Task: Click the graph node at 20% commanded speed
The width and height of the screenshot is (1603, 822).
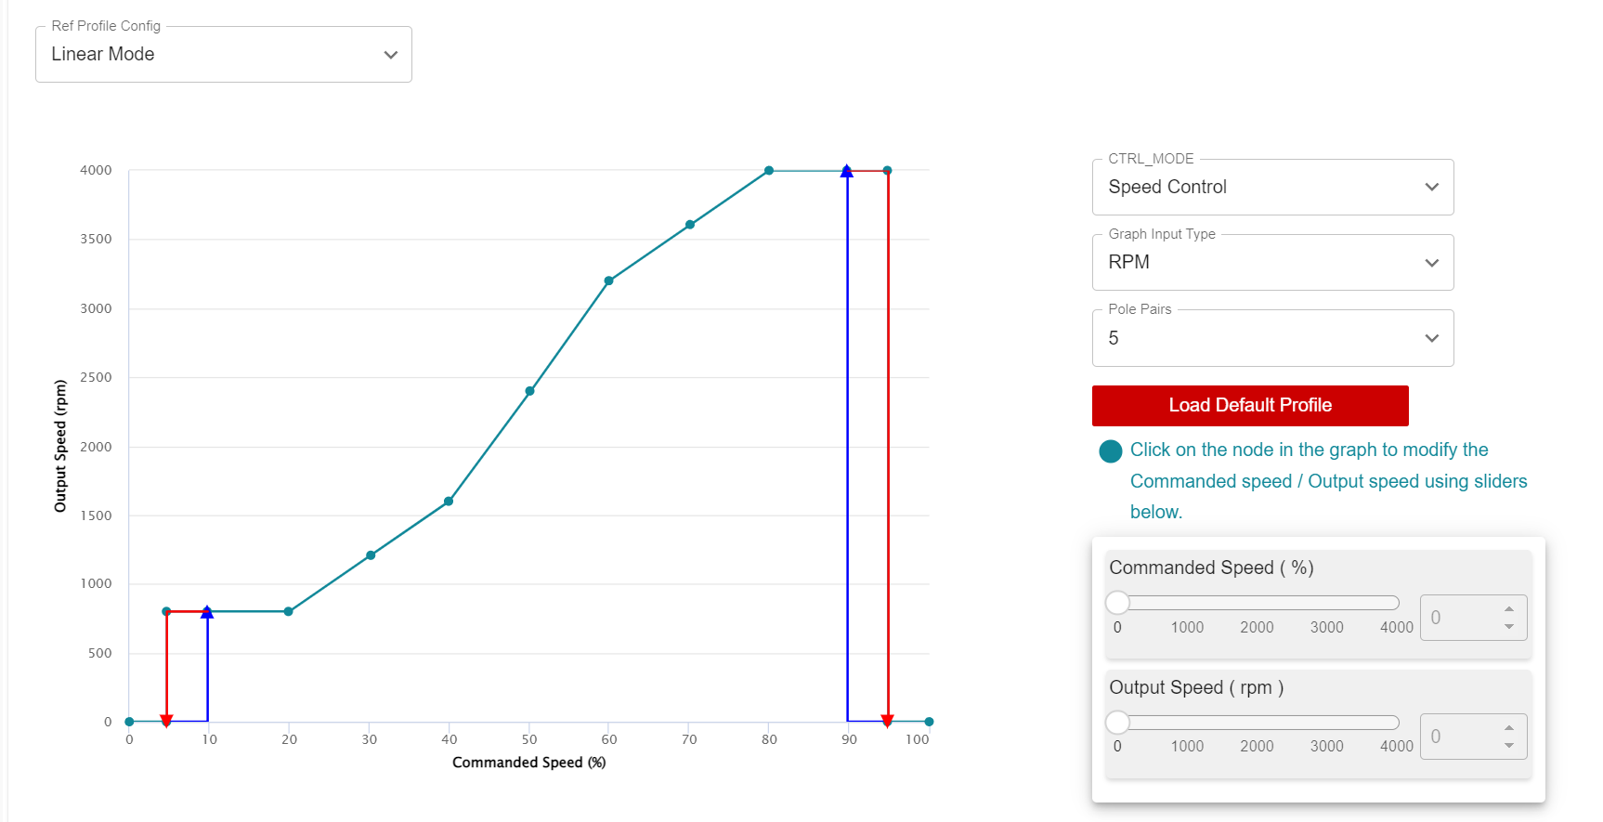Action: [x=289, y=611]
